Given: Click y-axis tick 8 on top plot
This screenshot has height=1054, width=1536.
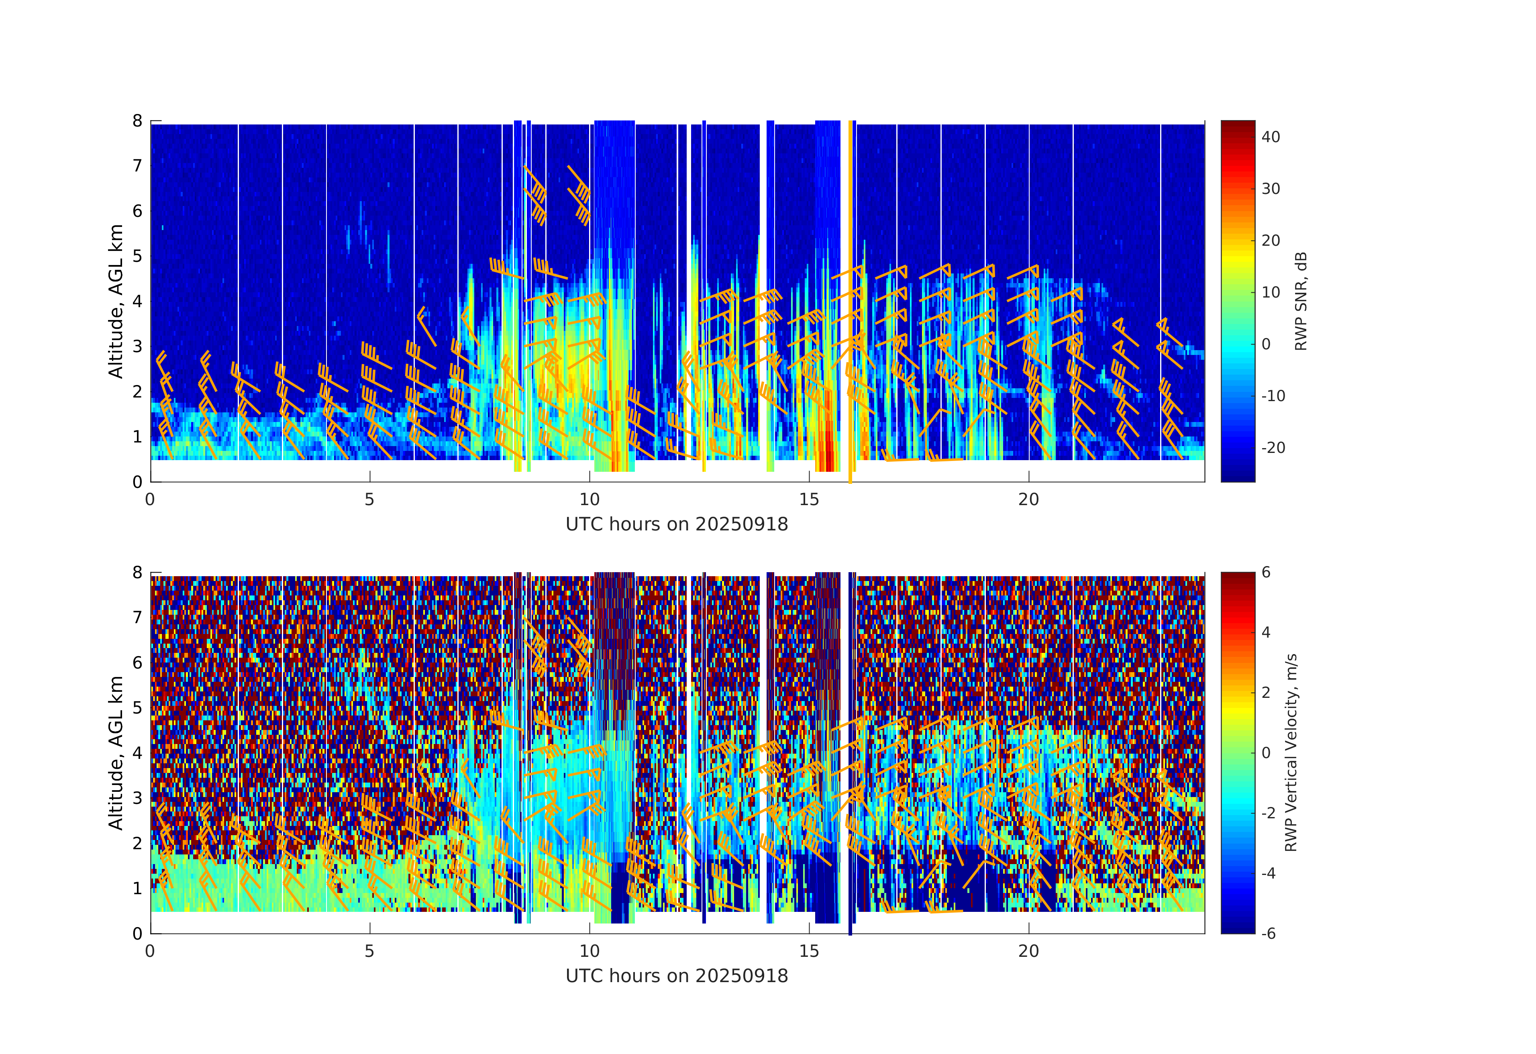Looking at the screenshot, I should [137, 120].
